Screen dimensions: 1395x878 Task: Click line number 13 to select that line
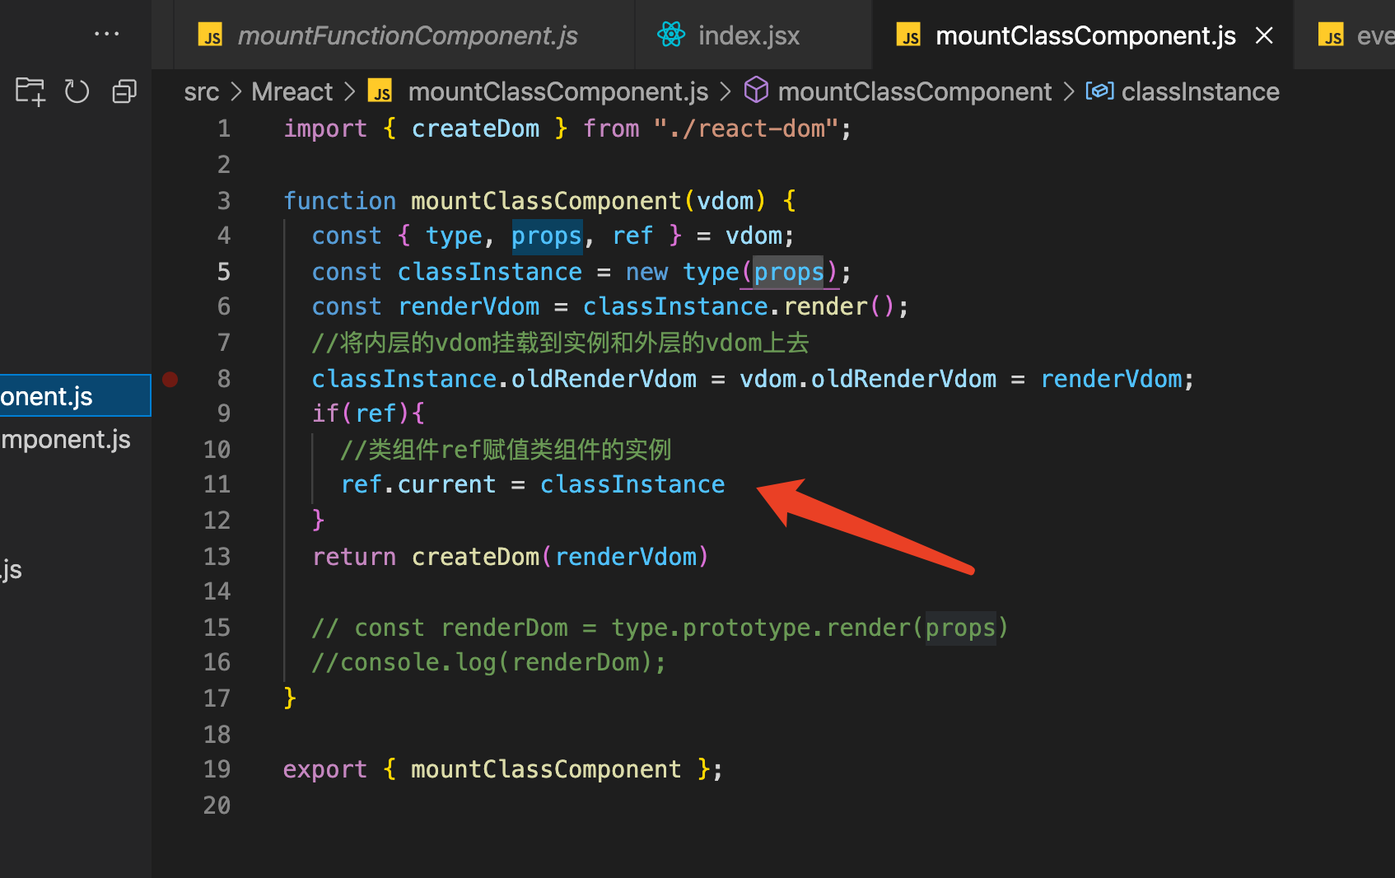coord(217,556)
